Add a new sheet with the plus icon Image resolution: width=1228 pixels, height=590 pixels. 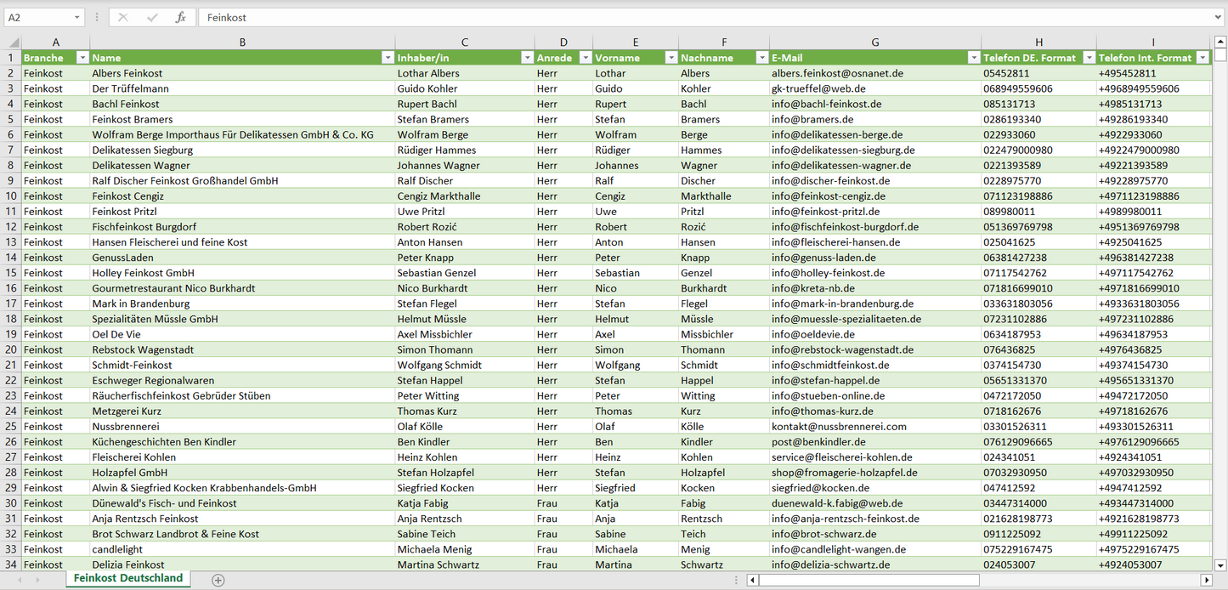coord(218,580)
